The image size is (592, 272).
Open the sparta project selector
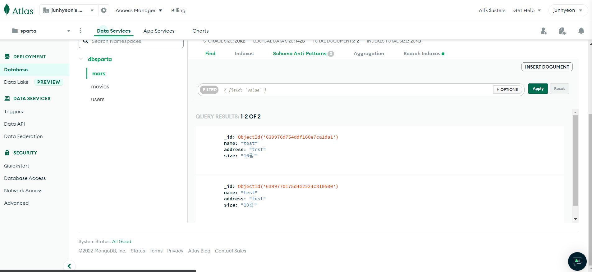coord(41,31)
